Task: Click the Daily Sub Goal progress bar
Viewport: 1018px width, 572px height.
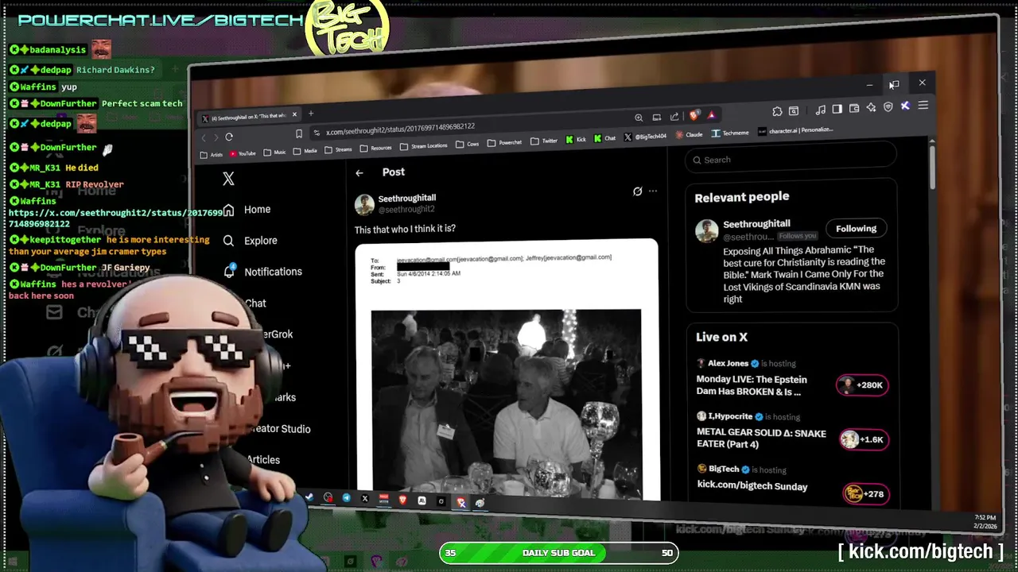Action: click(x=559, y=553)
